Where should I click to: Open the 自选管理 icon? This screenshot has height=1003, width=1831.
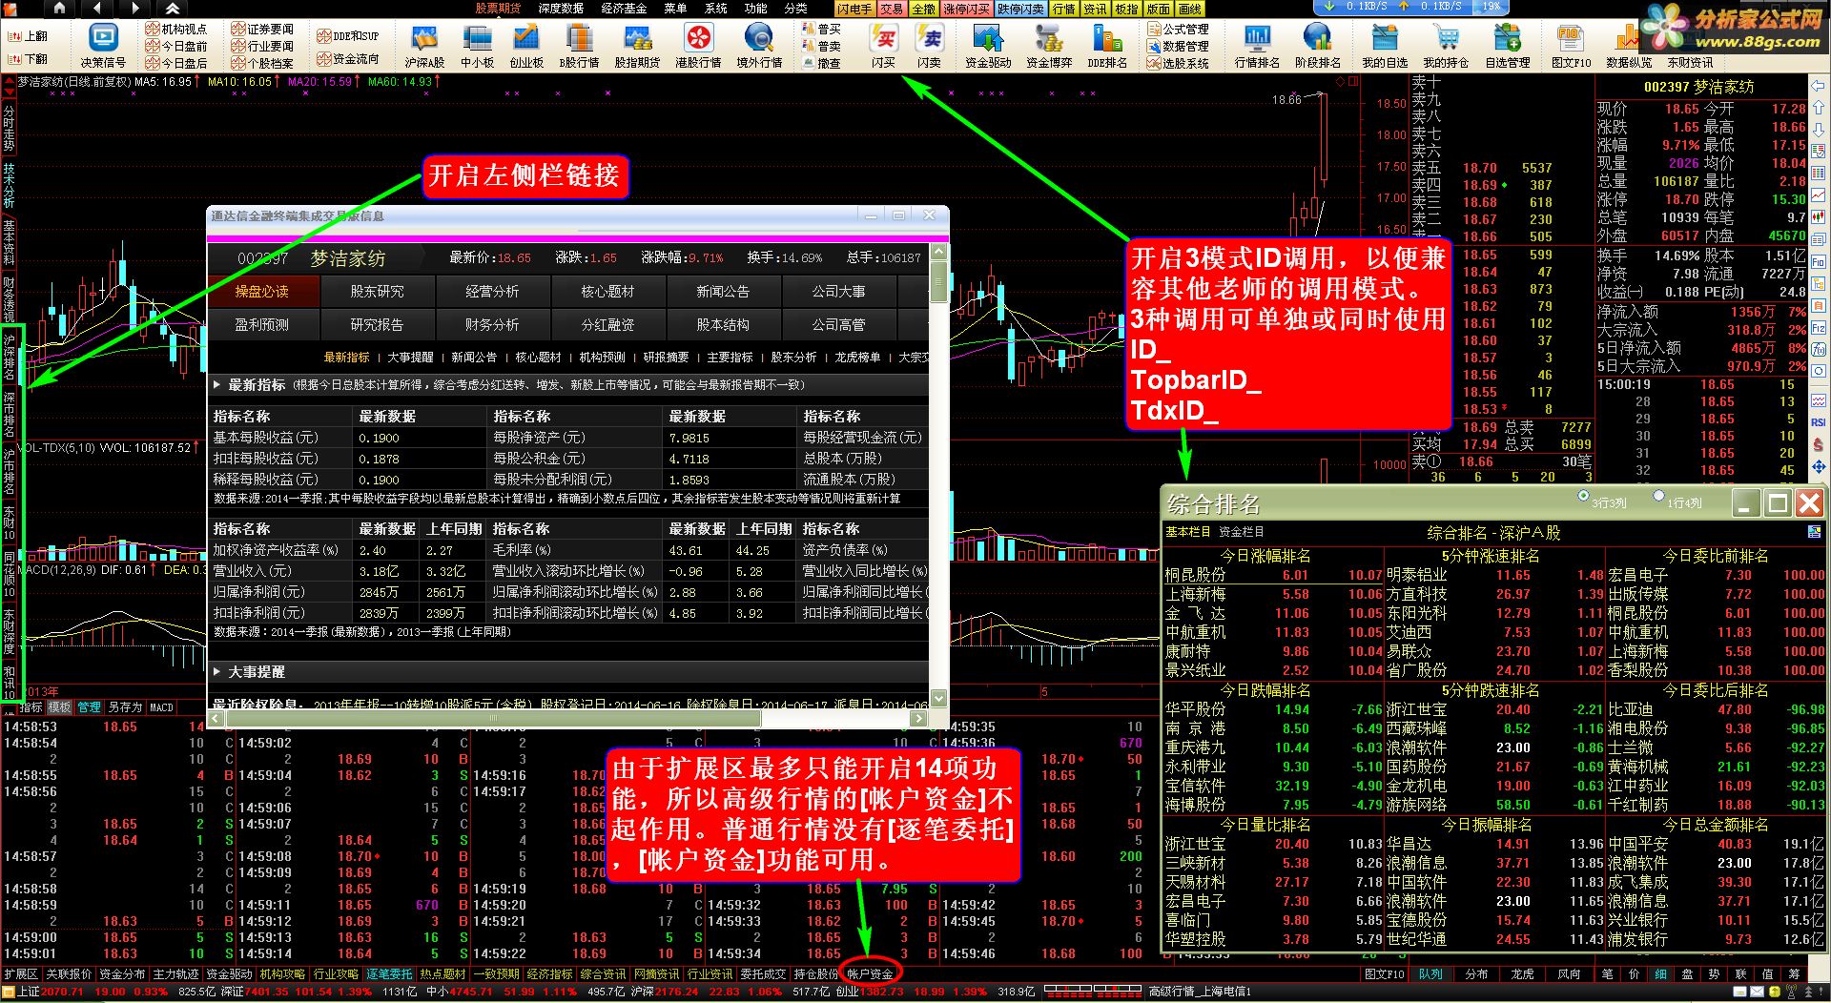click(1508, 45)
